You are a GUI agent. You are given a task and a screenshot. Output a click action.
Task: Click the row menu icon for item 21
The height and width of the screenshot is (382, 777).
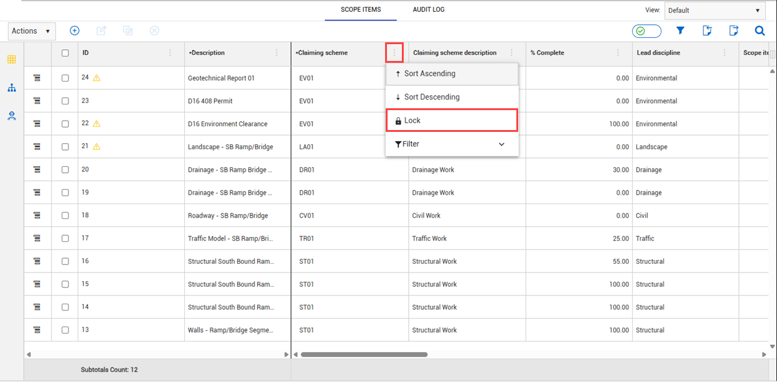pos(37,147)
